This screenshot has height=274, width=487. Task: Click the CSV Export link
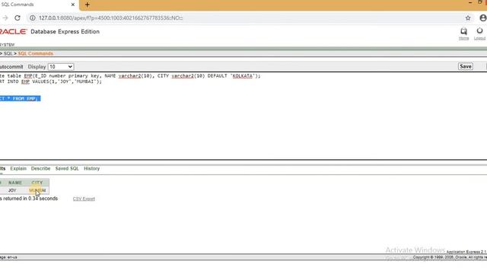[84, 199]
